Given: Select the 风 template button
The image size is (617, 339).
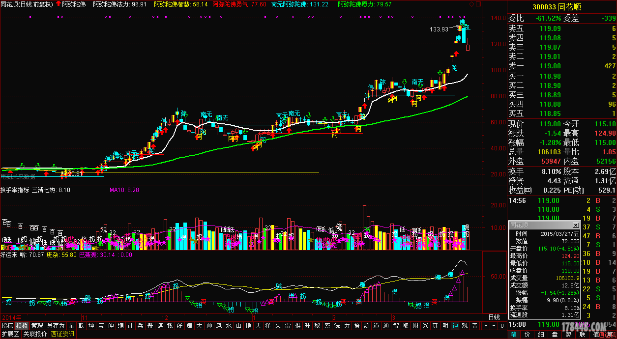Looking at the screenshot, I should (x=219, y=325).
